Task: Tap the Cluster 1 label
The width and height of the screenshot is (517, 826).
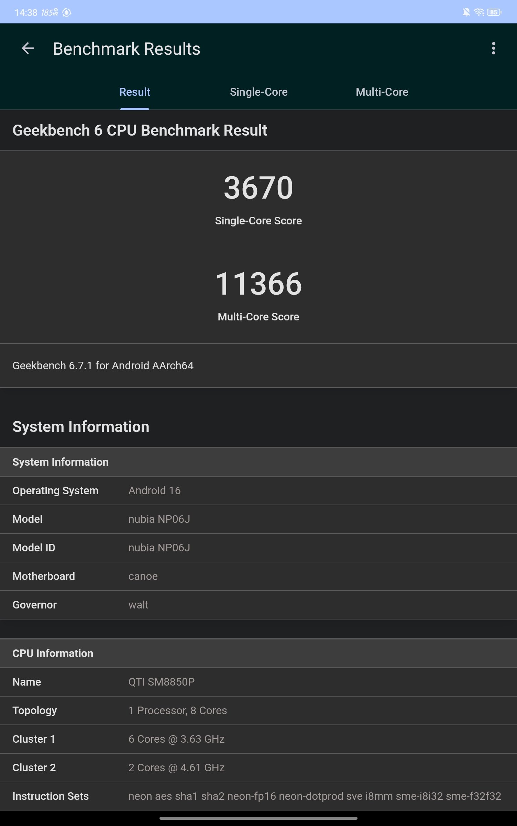Action: point(34,739)
